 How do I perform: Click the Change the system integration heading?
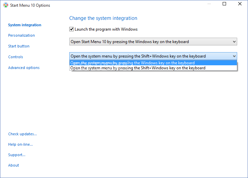pos(103,18)
